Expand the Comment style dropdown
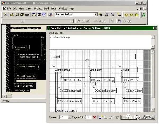The width and height of the screenshot is (159, 124). pyautogui.click(x=69, y=117)
